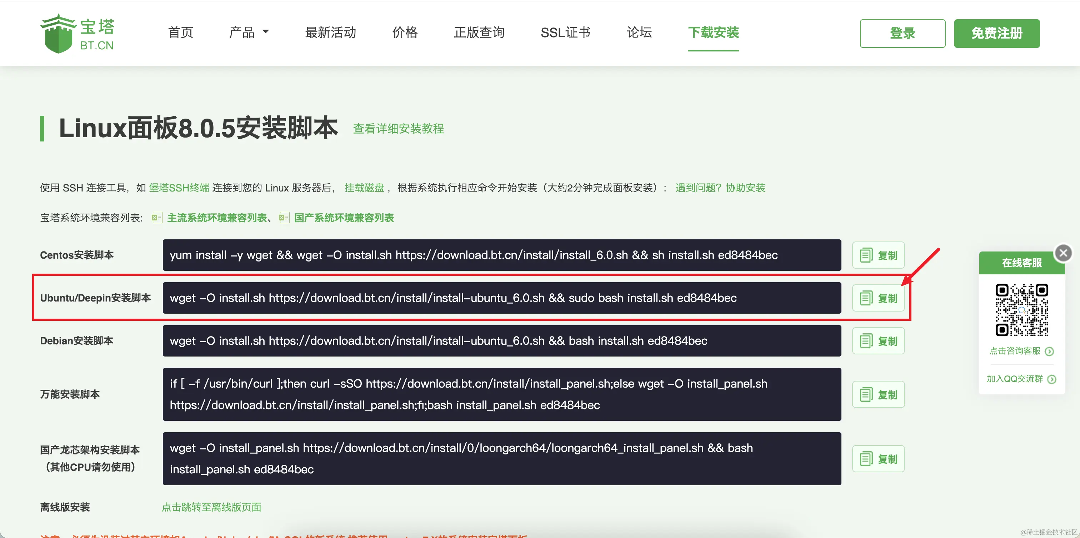This screenshot has width=1080, height=538.
Task: Open the detailed install tutorial link
Action: (x=398, y=129)
